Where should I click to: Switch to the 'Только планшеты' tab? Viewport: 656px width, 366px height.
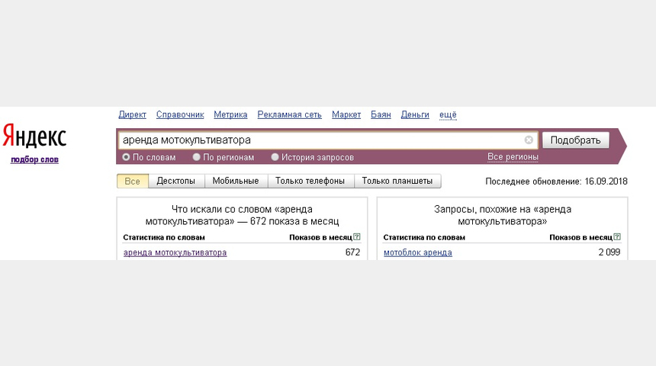397,181
